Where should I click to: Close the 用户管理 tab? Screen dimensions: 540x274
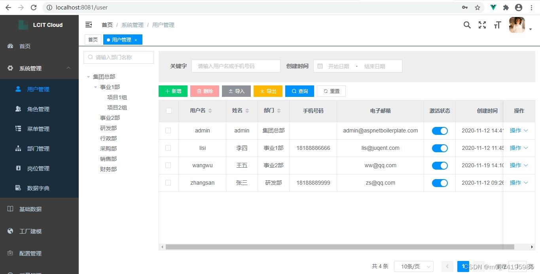136,40
